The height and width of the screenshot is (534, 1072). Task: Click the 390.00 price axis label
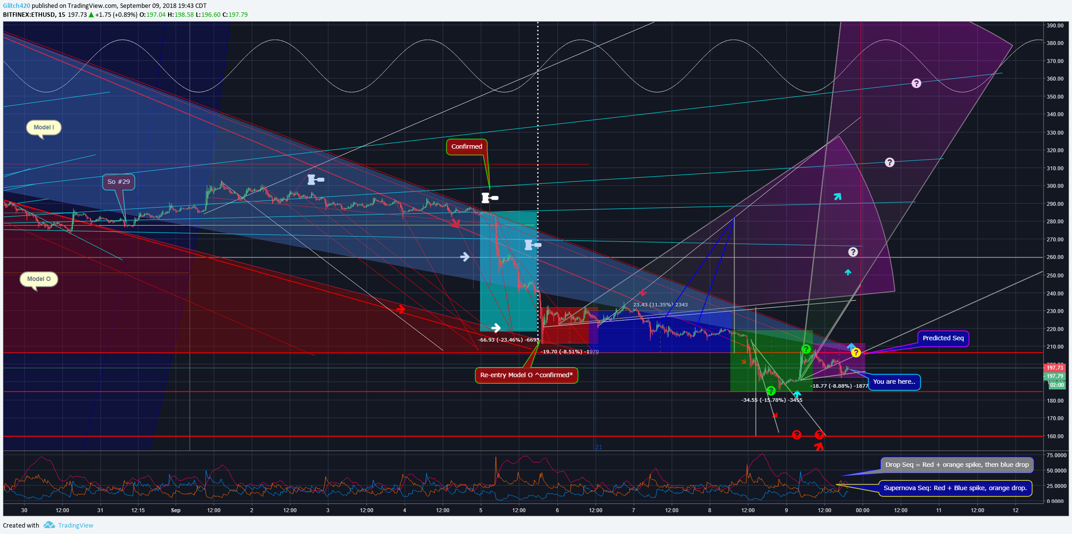click(1055, 25)
